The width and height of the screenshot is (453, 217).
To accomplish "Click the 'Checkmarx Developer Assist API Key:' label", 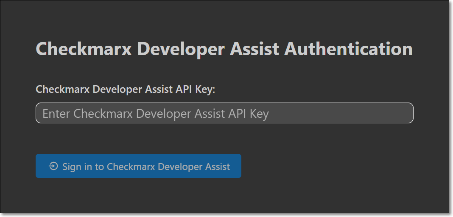I will click(126, 89).
